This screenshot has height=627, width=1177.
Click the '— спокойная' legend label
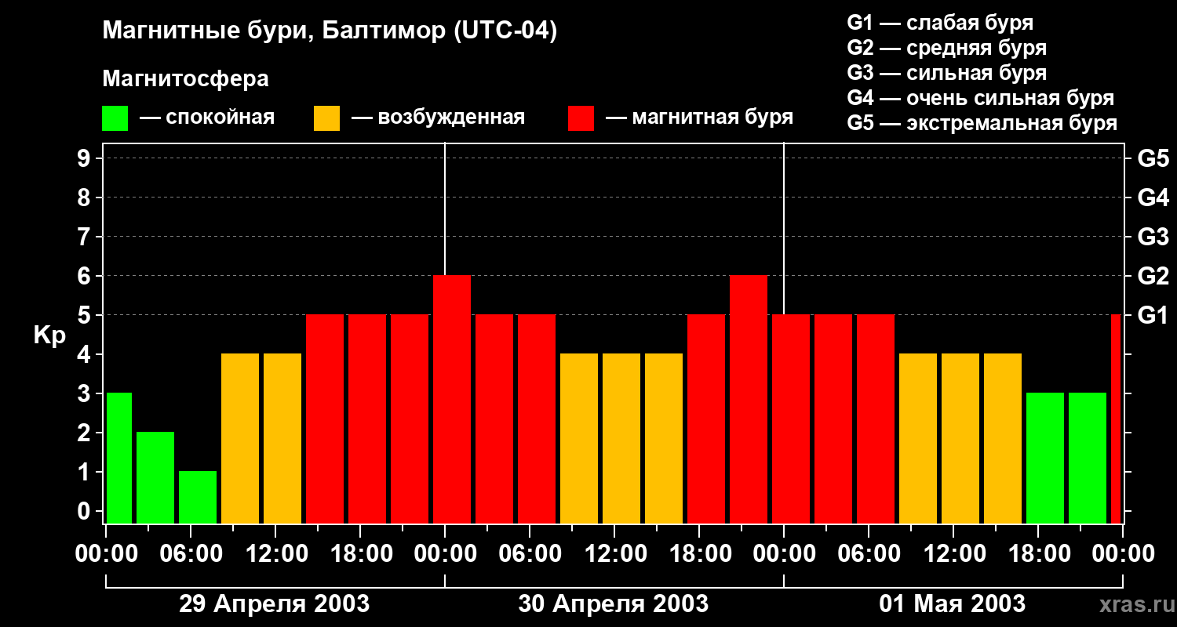(x=207, y=118)
